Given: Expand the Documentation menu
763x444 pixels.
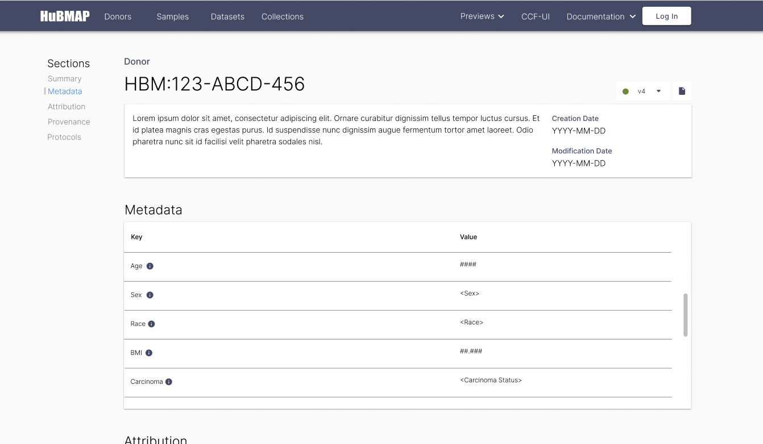Looking at the screenshot, I should click(601, 16).
